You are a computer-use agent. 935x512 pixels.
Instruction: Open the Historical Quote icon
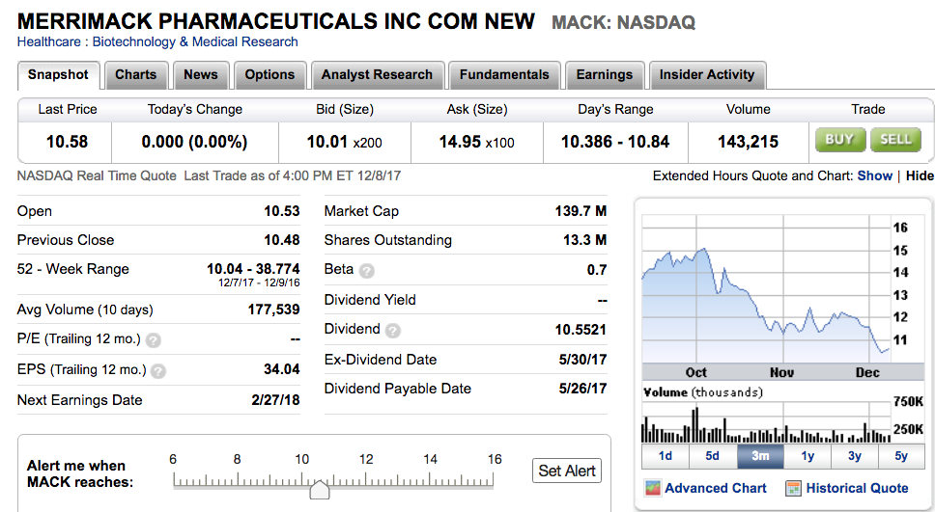[794, 488]
